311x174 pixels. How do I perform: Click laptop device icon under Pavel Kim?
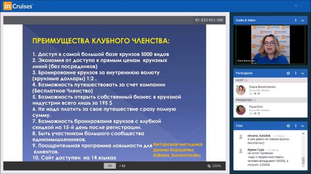click(251, 114)
